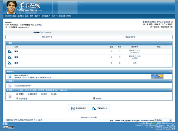This screenshot has height=131, width=178.
Task: Open the 控制面板 dropdown menu
Action: (46, 16)
